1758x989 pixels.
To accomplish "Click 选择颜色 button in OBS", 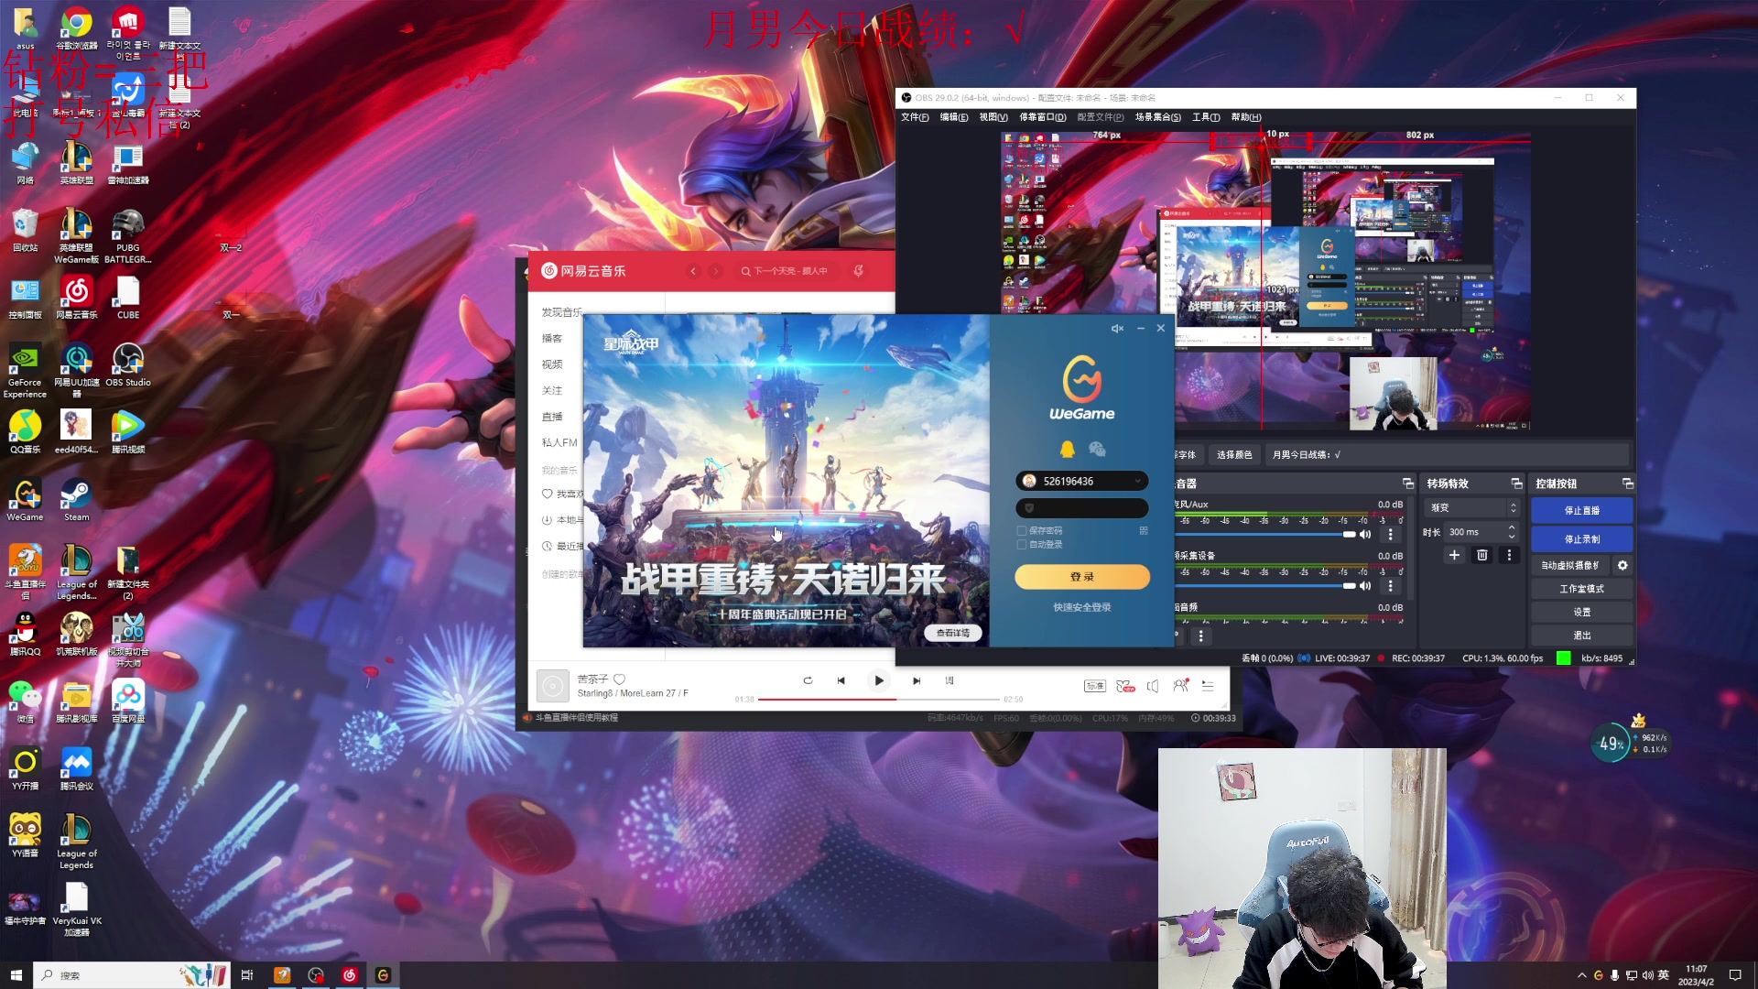I will pos(1233,454).
